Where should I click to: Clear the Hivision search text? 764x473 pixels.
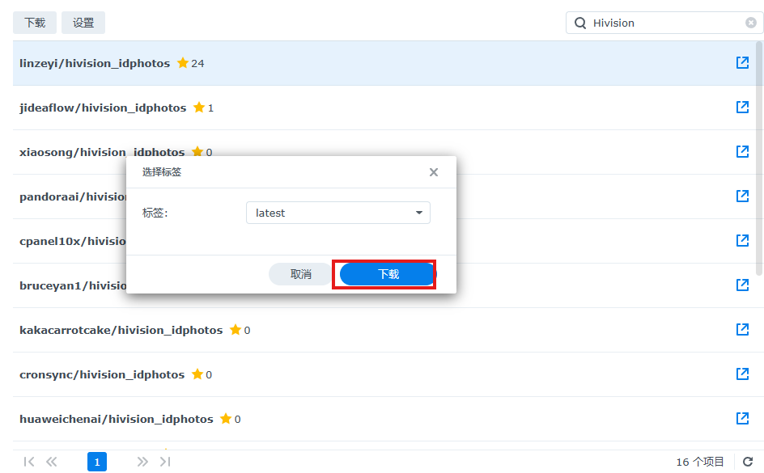coord(750,23)
